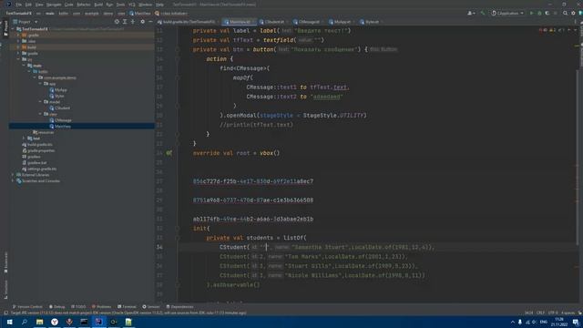This screenshot has width=583, height=328.
Task: Run the application with green play icon
Action: (532, 13)
